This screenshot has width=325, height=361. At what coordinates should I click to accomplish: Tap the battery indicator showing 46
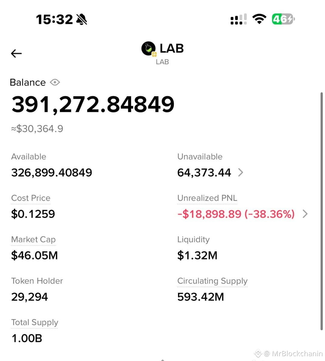click(x=283, y=19)
